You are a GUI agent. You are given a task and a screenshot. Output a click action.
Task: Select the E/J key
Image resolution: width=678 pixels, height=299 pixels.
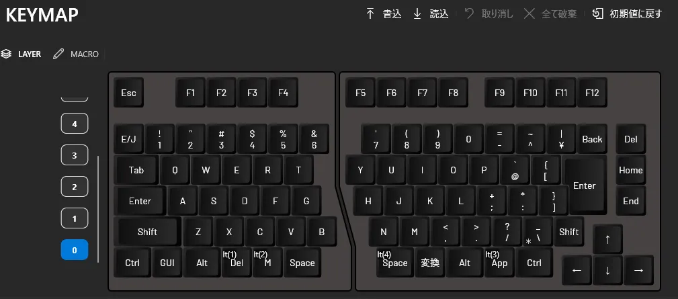coord(128,138)
